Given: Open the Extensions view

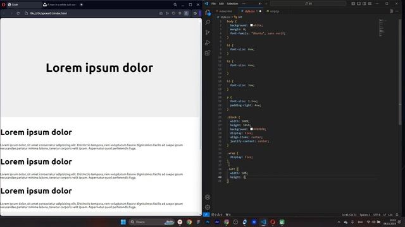Looking at the screenshot, I should click(x=208, y=53).
